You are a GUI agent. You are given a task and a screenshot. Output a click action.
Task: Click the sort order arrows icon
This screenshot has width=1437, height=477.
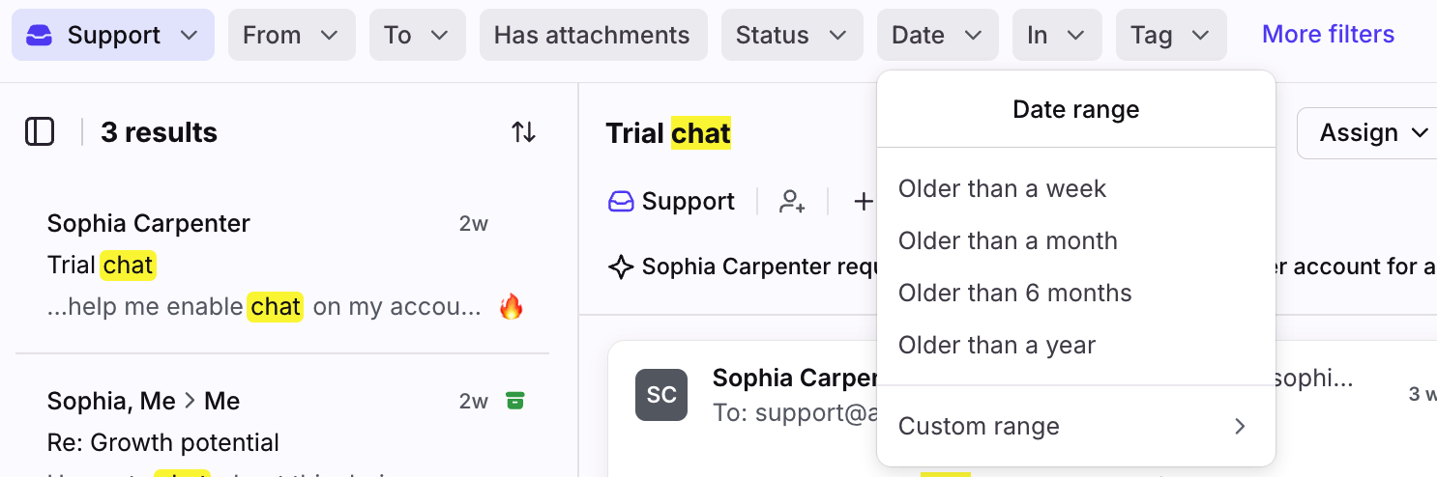click(523, 132)
